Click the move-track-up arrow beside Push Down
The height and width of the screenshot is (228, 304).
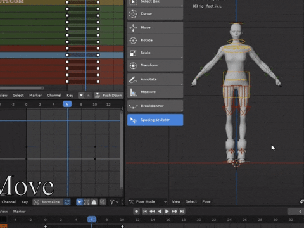pos(89,96)
